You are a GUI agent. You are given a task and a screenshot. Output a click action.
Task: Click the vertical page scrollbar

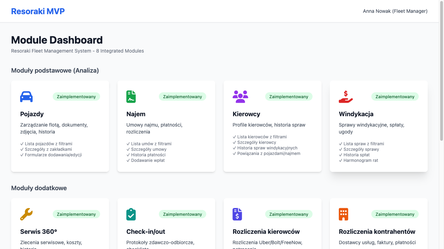click(442, 69)
